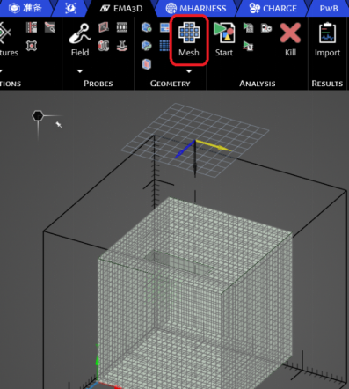The height and width of the screenshot is (389, 349).
Task: Click the yellow axis arrow on the grid
Action: click(214, 145)
